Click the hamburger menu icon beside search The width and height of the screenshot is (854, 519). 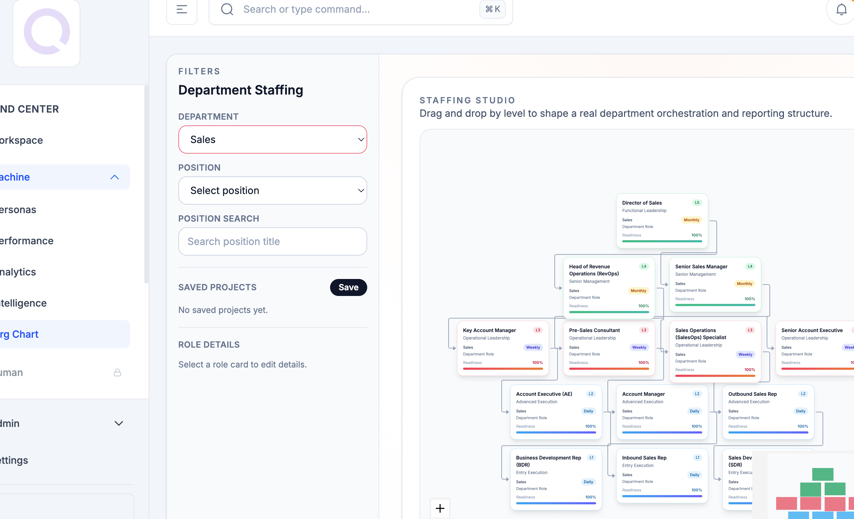pos(182,9)
